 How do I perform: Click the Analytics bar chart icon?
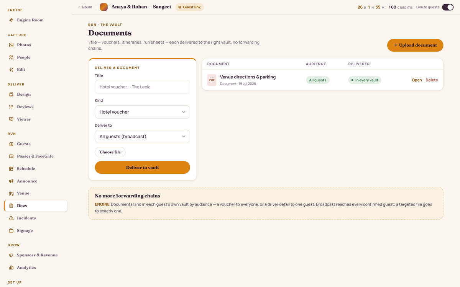[x=11, y=267]
